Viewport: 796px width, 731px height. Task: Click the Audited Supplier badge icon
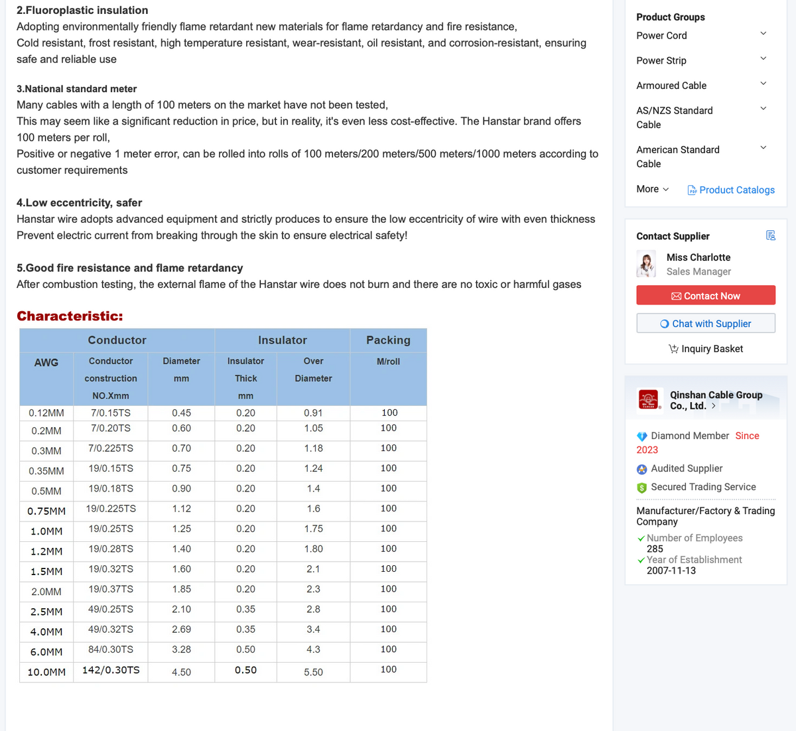[642, 469]
